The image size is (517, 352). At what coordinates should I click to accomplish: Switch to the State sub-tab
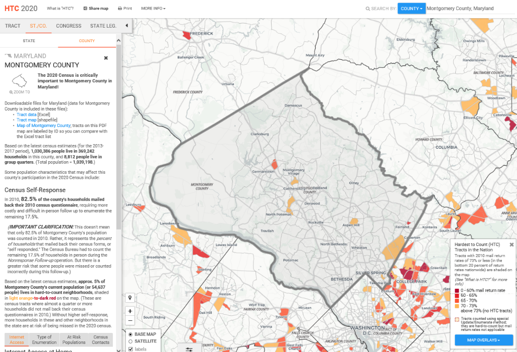29,41
